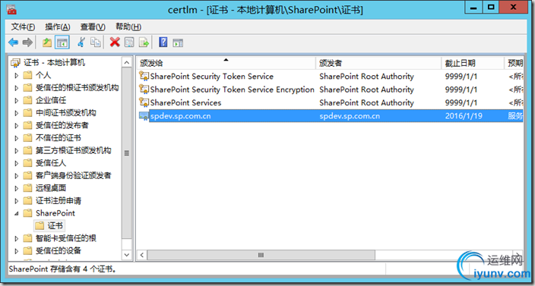
Task: Expand the 第三方根证书颁发机构 node
Action: coord(17,150)
